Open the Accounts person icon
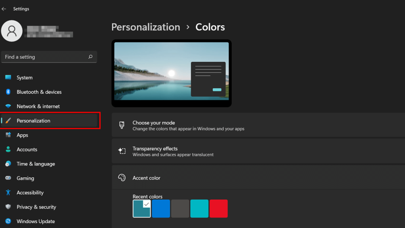Viewport: 405px width, 228px height. click(x=8, y=150)
